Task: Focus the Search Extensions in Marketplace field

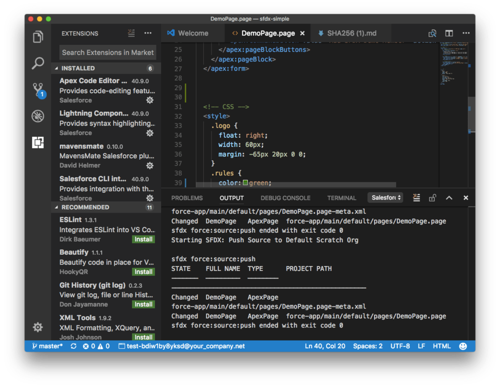Action: (x=108, y=52)
